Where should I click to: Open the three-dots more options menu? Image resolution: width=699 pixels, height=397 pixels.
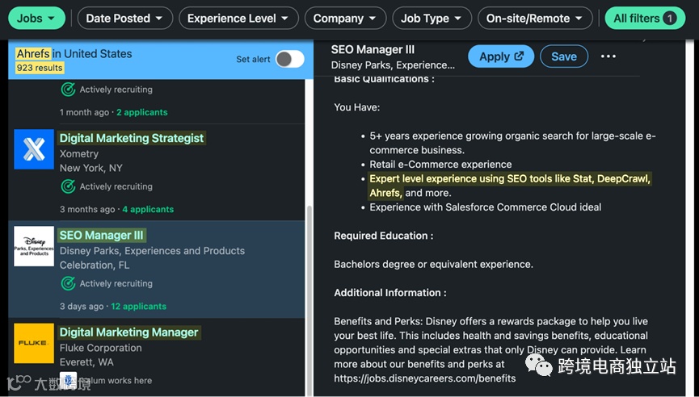[x=608, y=56]
